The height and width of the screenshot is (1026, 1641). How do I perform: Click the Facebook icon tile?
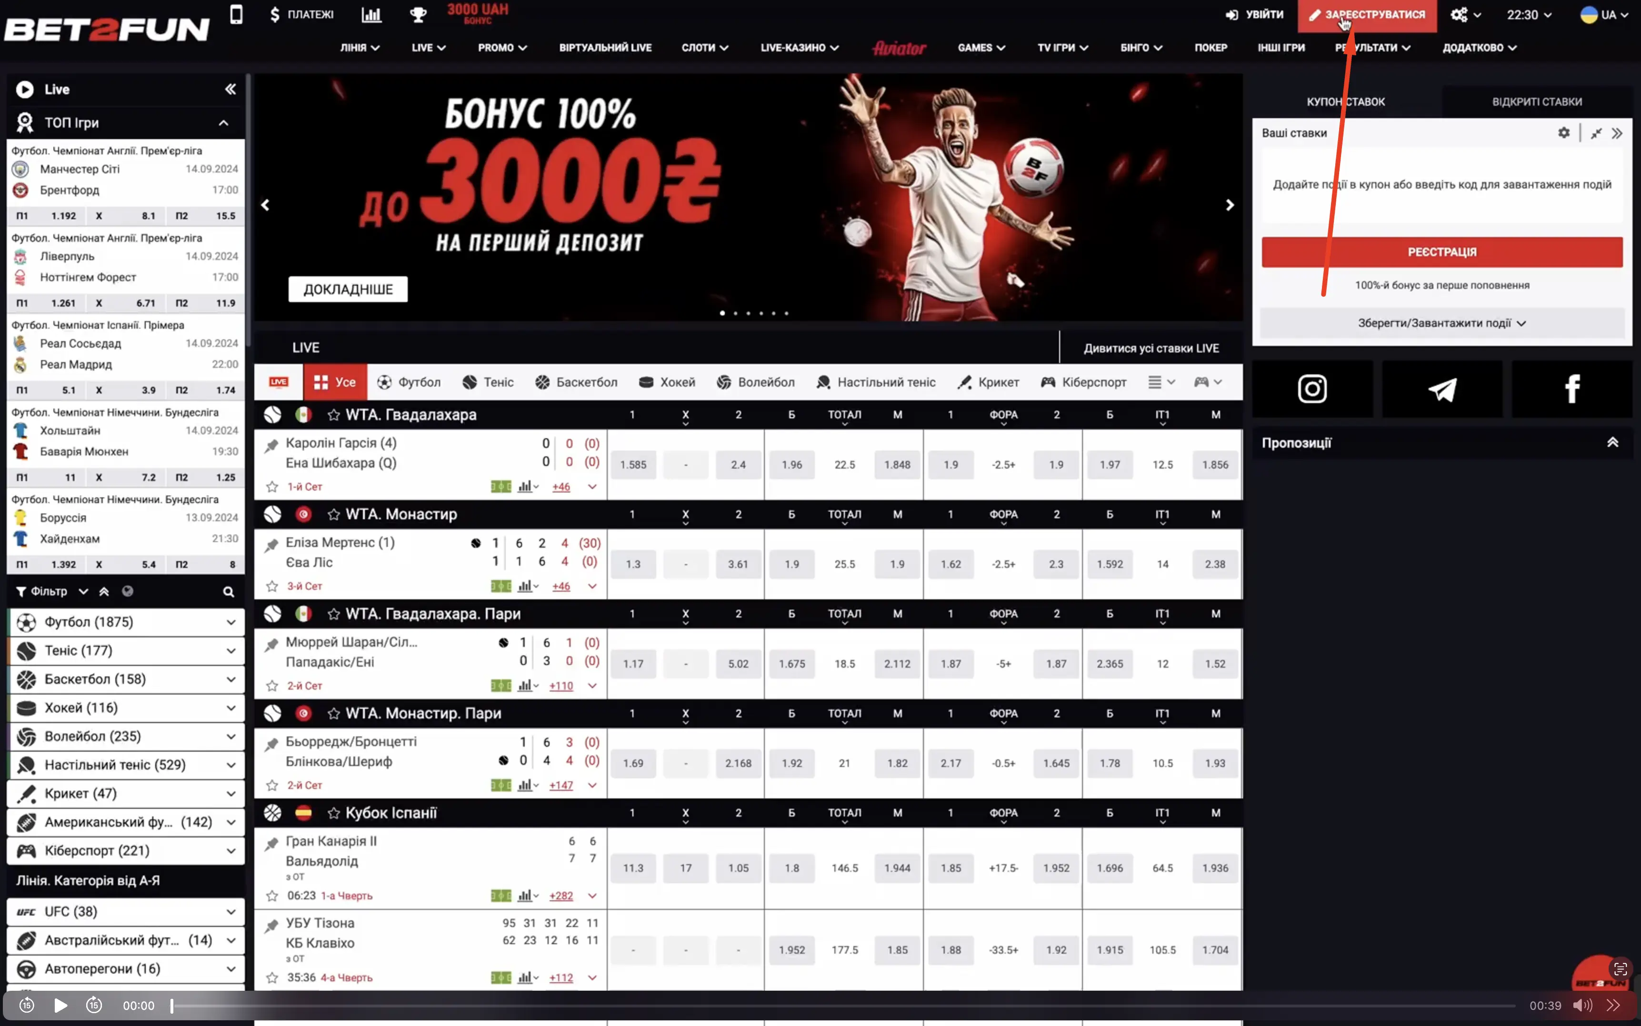(x=1572, y=389)
